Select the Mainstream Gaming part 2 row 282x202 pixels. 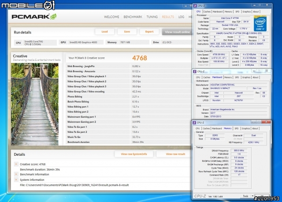click(129, 122)
